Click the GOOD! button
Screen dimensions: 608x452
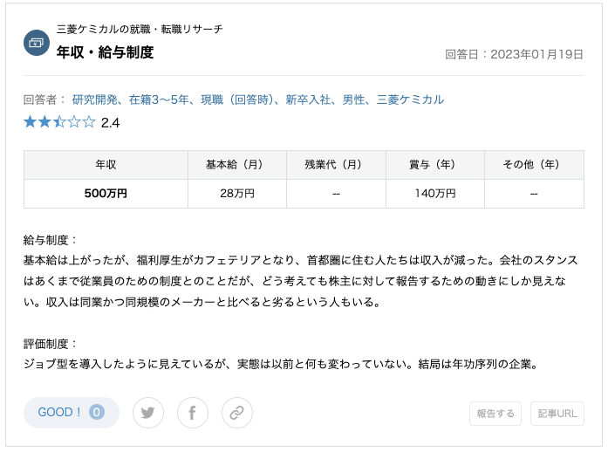[x=72, y=413]
